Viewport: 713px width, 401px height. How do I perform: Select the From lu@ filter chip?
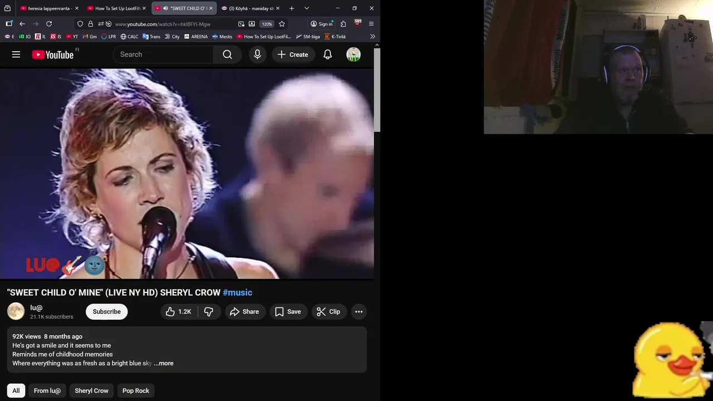click(x=47, y=390)
